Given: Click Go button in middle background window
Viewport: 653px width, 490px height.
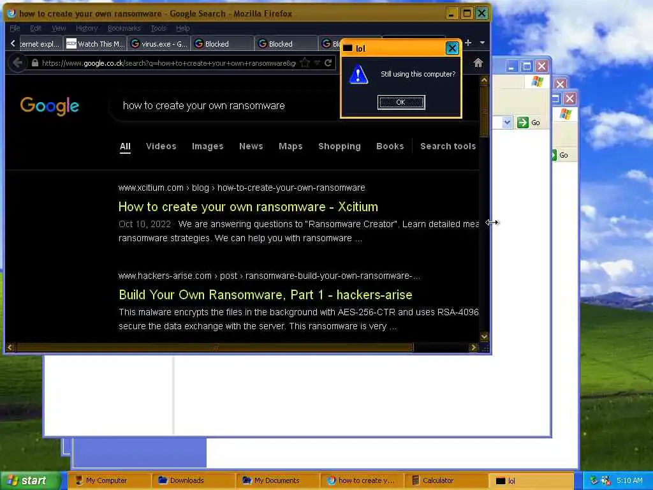Looking at the screenshot, I should (528, 122).
